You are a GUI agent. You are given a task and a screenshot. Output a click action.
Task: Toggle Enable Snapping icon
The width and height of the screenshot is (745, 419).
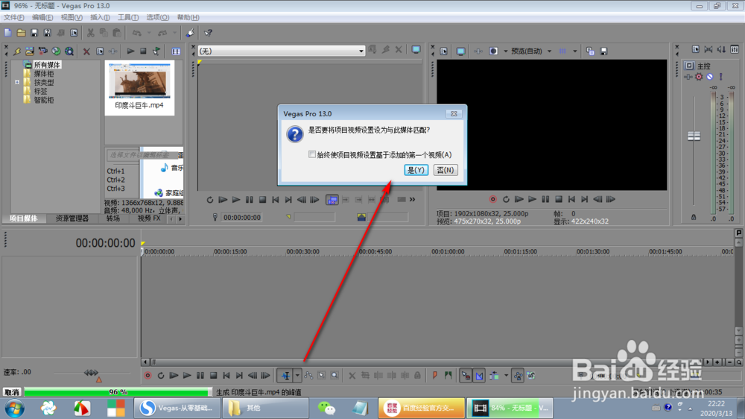[466, 376]
